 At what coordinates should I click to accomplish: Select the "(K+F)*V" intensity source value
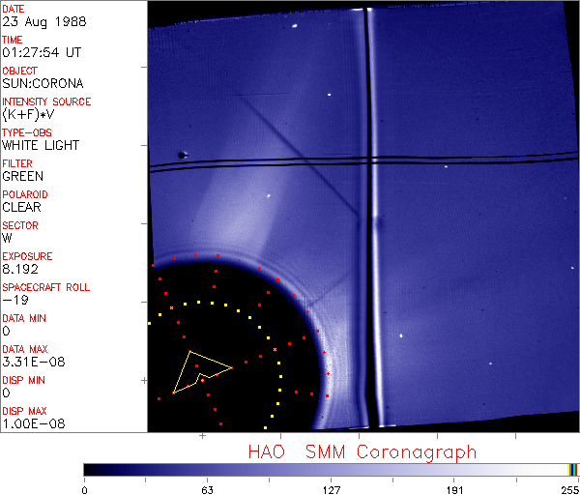click(29, 114)
